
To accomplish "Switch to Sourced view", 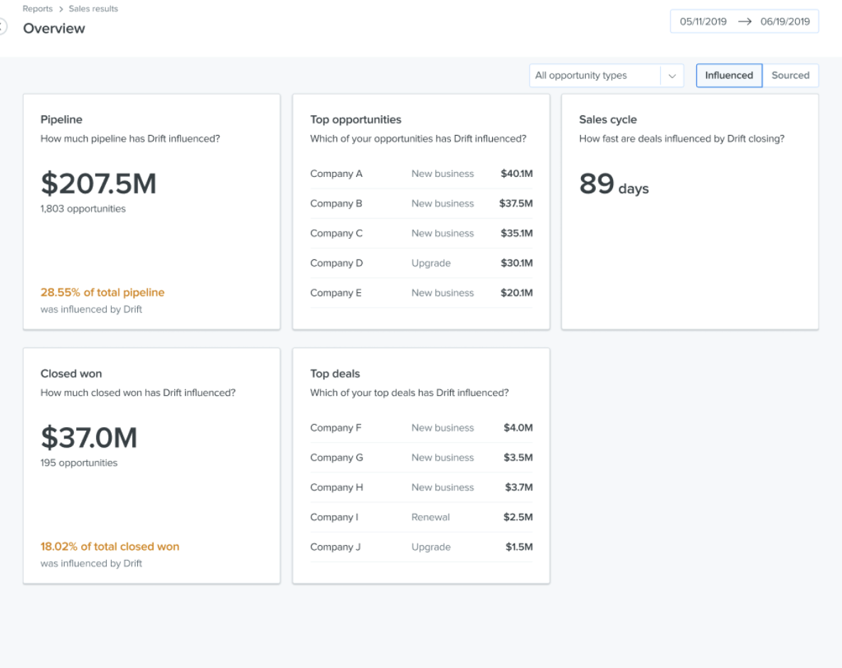I will click(x=791, y=75).
